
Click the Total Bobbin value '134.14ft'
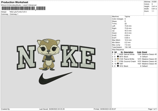pos(128,47)
